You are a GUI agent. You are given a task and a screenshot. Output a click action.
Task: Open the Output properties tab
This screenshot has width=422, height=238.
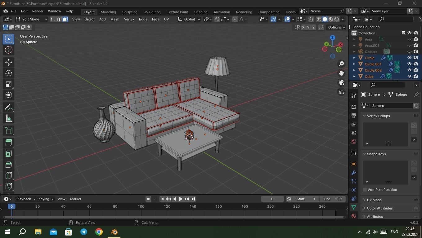pos(353,115)
